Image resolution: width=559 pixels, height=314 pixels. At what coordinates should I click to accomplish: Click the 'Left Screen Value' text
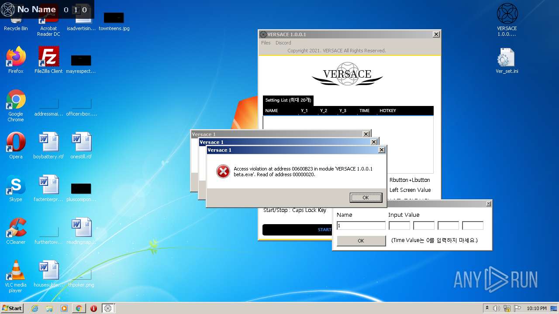point(410,190)
